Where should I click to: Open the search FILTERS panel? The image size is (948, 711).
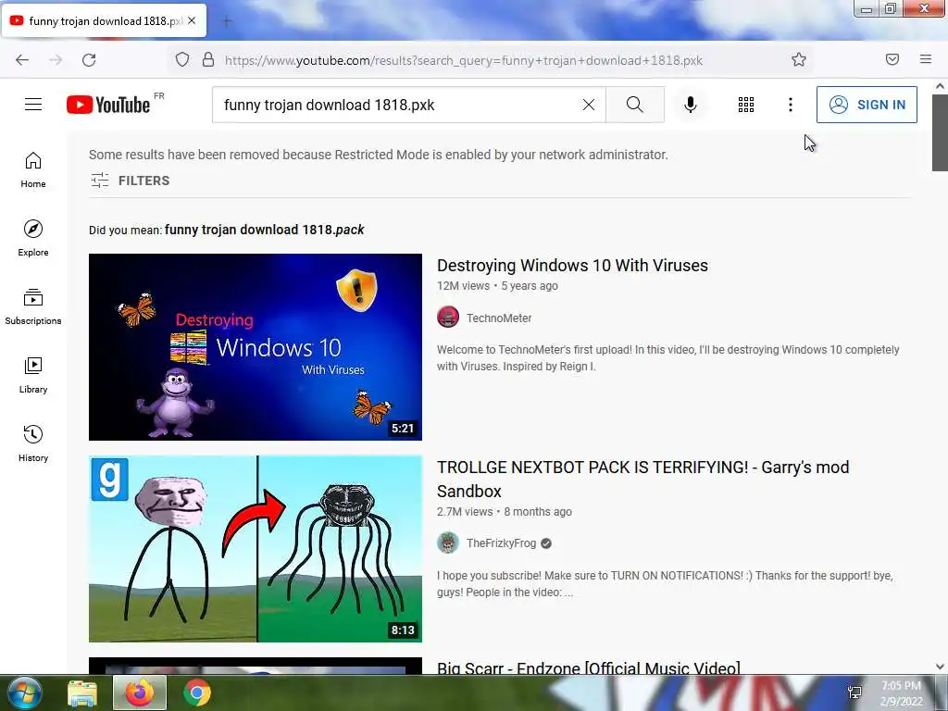(130, 181)
